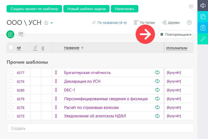Toggle the Повторяющиеся filter

175,35
